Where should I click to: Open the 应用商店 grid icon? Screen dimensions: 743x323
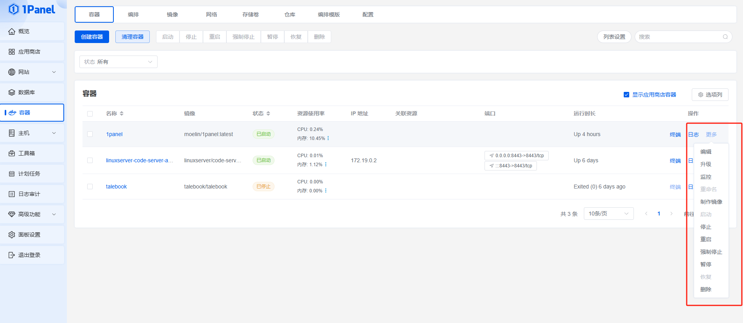point(12,52)
